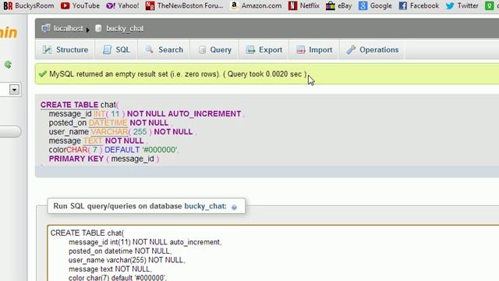Open the Netflix bookmark
The height and width of the screenshot is (281, 499).
304,5
